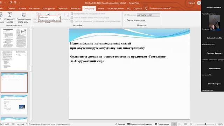Click the slide counter in the status bar
This screenshot has width=224, height=126.
[5, 124]
